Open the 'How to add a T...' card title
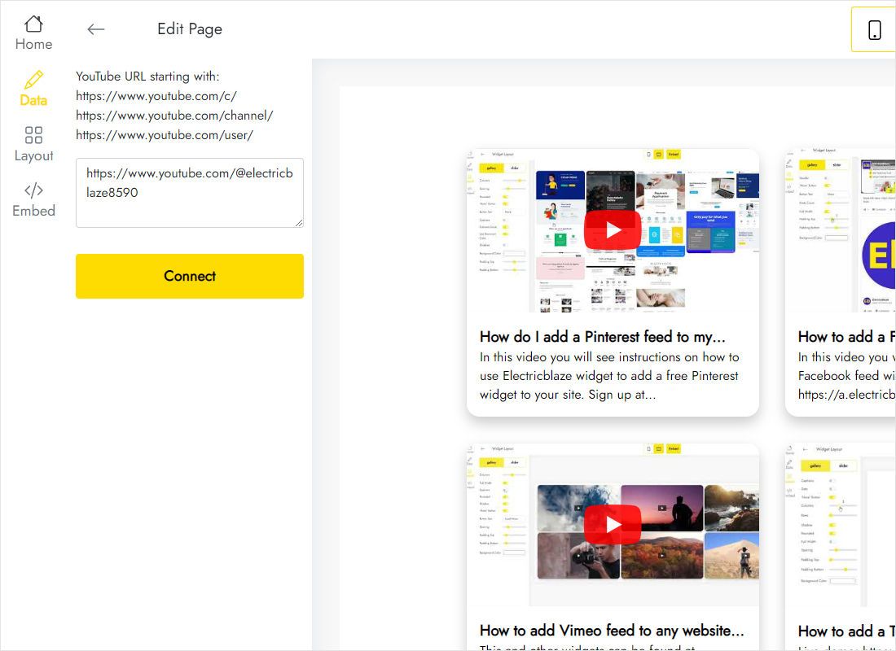Image resolution: width=896 pixels, height=651 pixels. [x=846, y=631]
